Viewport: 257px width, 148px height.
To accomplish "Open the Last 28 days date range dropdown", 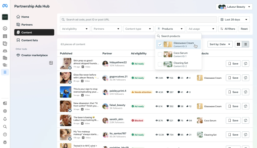I will coord(234,19).
